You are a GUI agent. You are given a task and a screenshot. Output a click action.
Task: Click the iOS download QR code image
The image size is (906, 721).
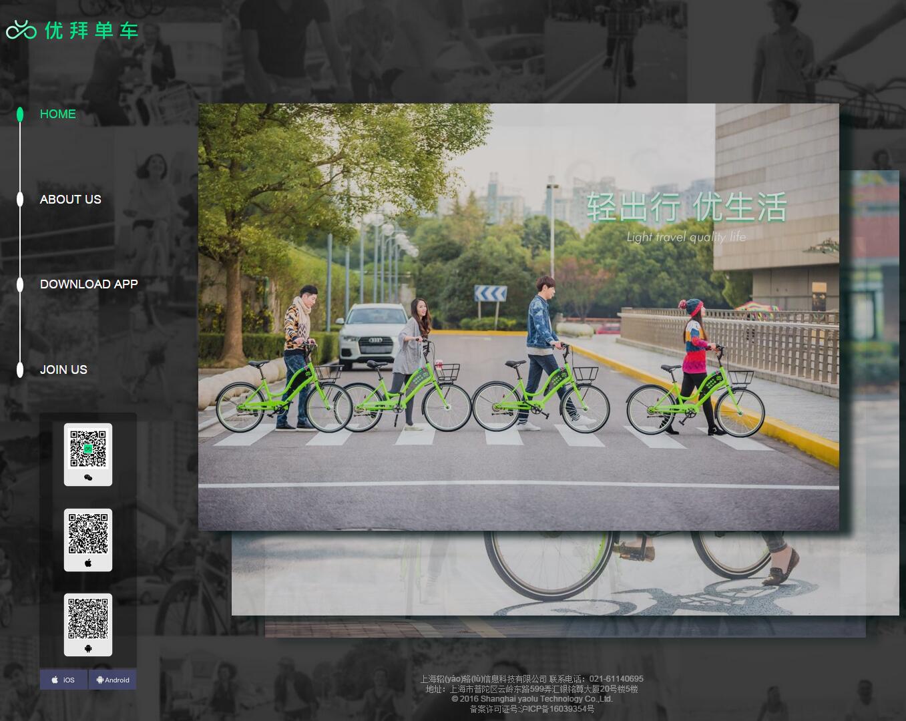[88, 534]
